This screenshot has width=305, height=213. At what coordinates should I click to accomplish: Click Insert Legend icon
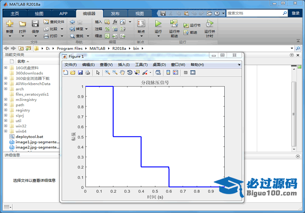175,72
